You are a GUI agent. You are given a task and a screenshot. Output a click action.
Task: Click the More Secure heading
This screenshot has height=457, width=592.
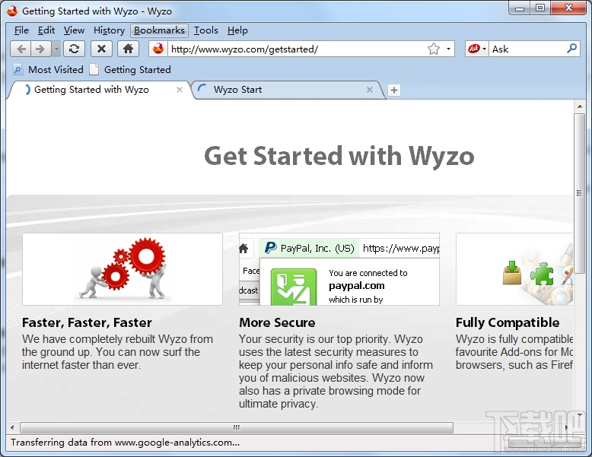(277, 322)
